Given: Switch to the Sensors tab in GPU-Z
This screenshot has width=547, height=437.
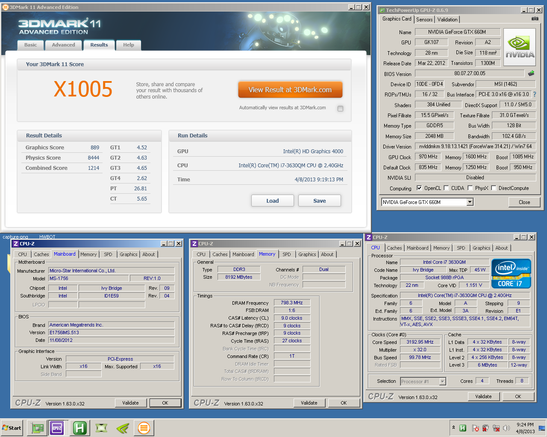Looking at the screenshot, I should [x=424, y=20].
